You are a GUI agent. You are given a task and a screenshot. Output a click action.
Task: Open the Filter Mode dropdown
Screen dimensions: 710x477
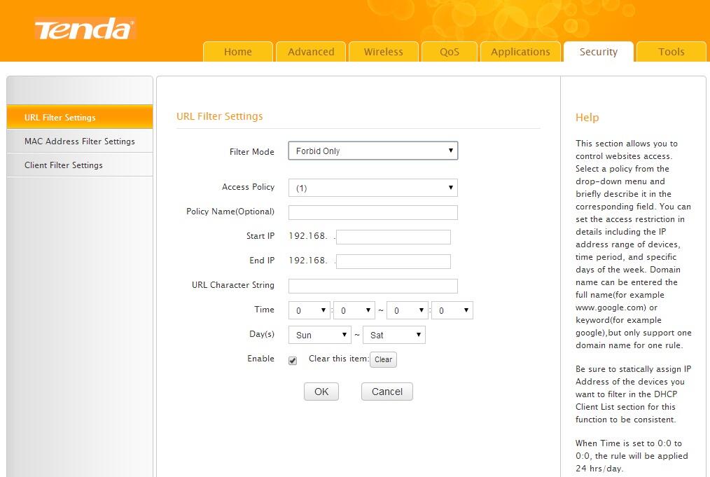click(x=373, y=151)
